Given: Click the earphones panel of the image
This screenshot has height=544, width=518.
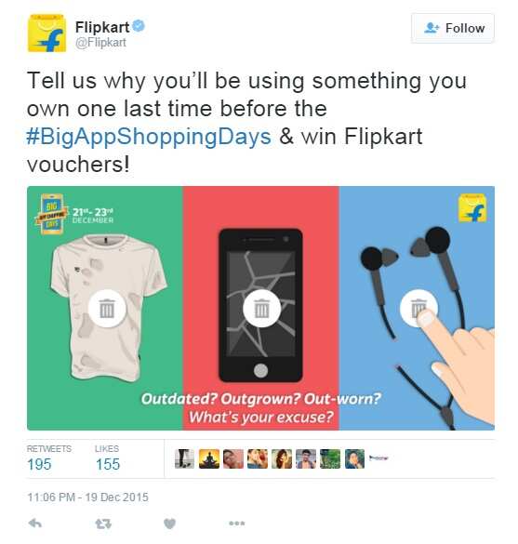Looking at the screenshot, I should pyautogui.click(x=417, y=308).
